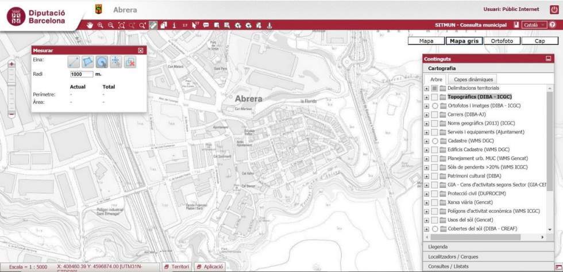Screen dimensions: 563x272
Task: Click the zoom in magnifier tool
Action: coord(101,25)
